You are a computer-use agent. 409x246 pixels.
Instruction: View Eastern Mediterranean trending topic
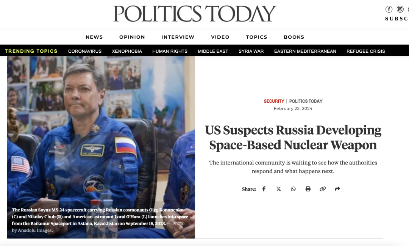click(x=305, y=51)
